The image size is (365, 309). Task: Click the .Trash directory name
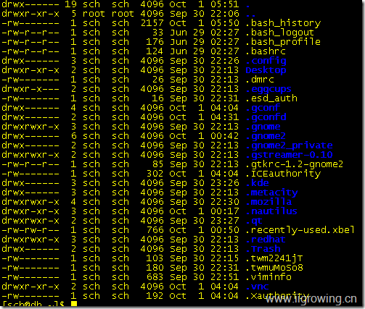point(263,249)
